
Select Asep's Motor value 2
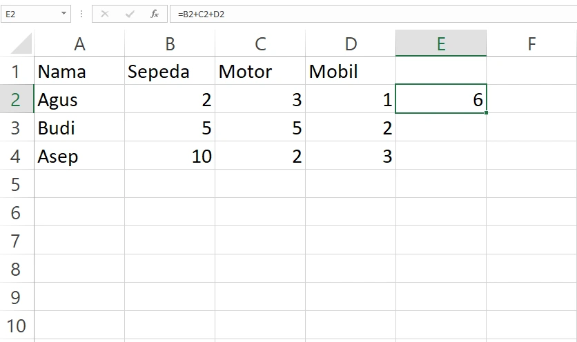(260, 156)
